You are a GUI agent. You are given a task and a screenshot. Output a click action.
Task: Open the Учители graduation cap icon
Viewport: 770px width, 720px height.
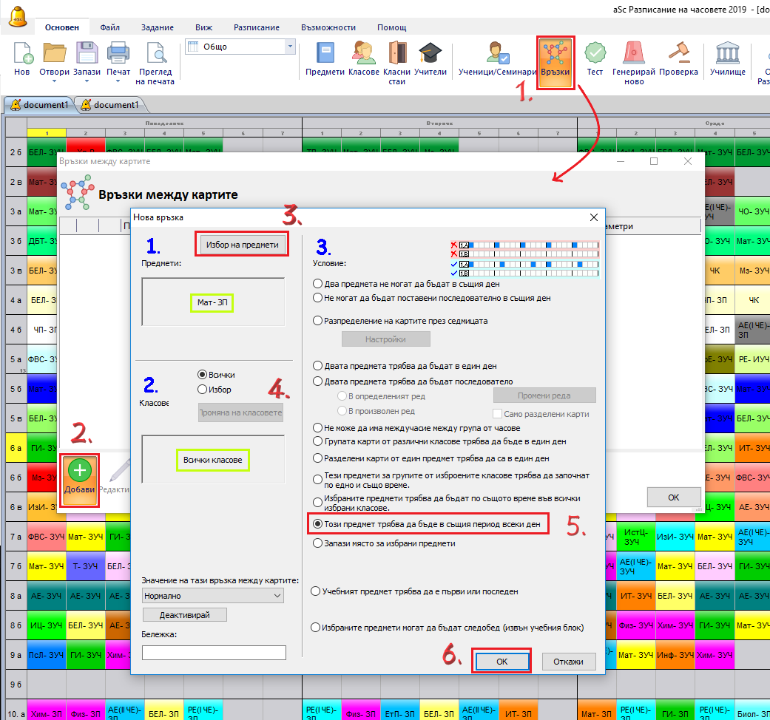click(430, 55)
